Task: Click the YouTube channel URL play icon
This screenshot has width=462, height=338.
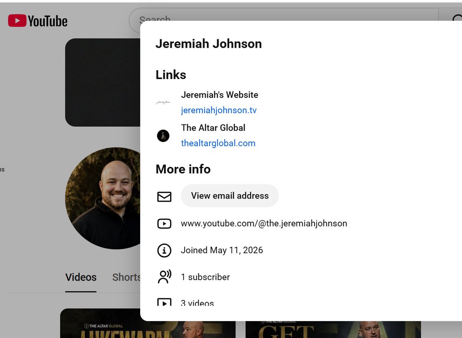Action: pyautogui.click(x=164, y=224)
